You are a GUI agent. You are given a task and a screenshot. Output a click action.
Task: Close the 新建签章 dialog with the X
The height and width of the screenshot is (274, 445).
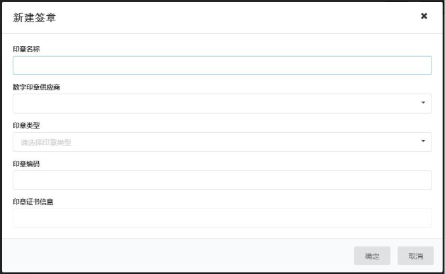pos(424,16)
